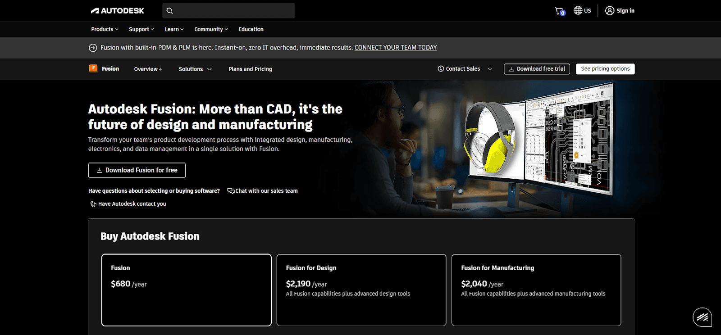721x335 pixels.
Task: Expand the Solutions dropdown
Action: (x=195, y=69)
